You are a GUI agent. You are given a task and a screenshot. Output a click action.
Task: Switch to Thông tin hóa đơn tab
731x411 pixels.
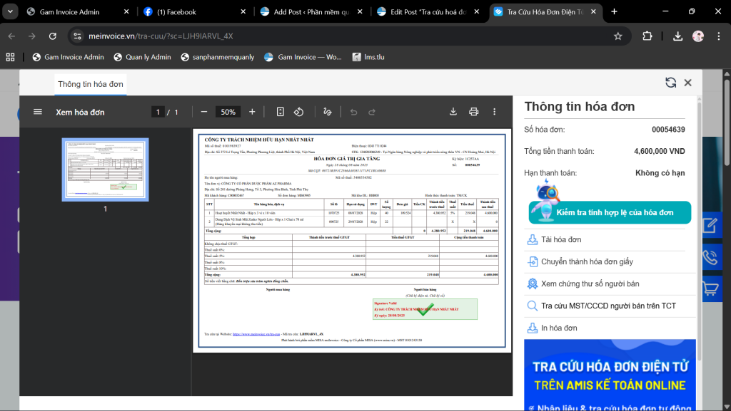(x=91, y=84)
